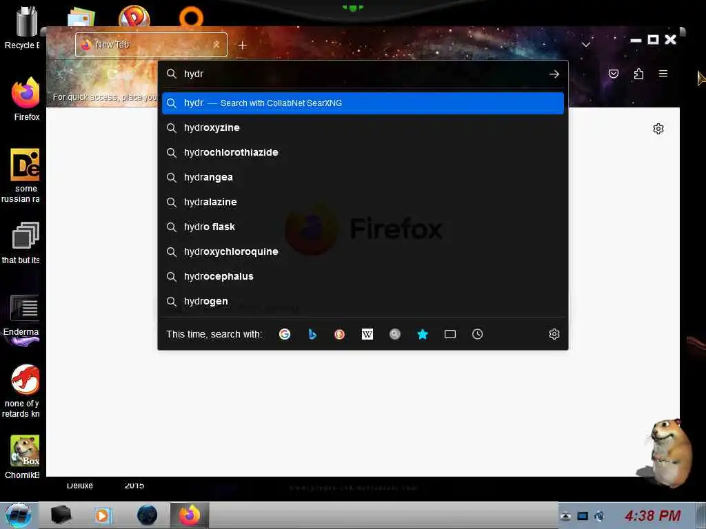The image size is (706, 529).
Task: Search with Google one-off engine icon
Action: pyautogui.click(x=285, y=334)
